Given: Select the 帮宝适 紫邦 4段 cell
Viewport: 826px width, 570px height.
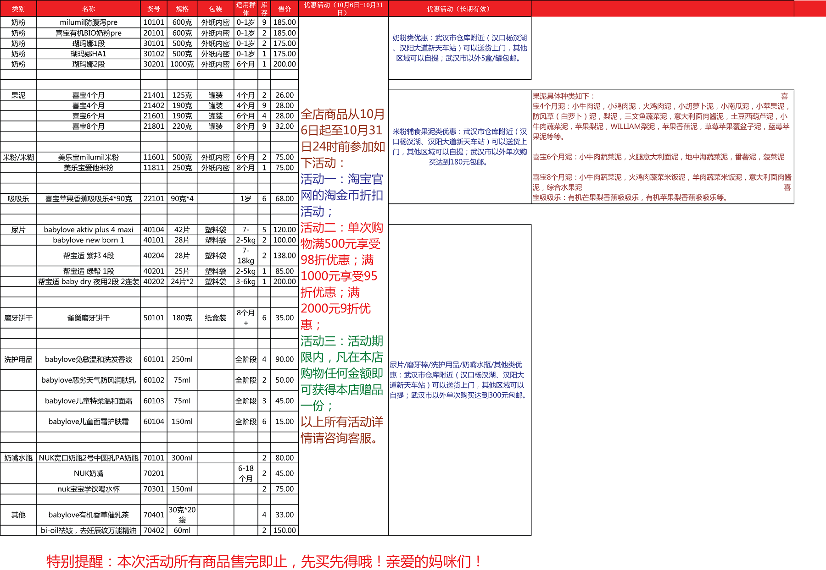Looking at the screenshot, I should pyautogui.click(x=89, y=256).
